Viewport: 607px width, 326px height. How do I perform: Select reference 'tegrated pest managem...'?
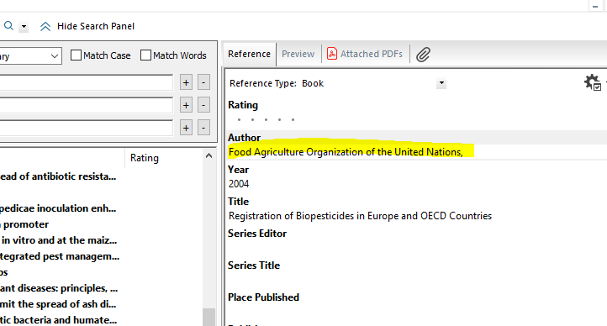pyautogui.click(x=59, y=256)
